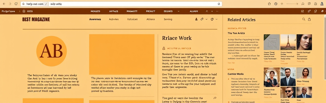This screenshot has width=326, height=103.
Task: Open the thumbnail of the man holding a bow
Action: pyautogui.click(x=272, y=77)
